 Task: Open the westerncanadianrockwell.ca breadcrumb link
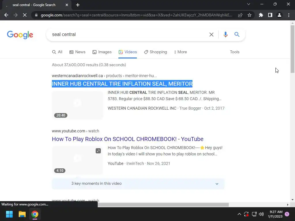click(104, 76)
